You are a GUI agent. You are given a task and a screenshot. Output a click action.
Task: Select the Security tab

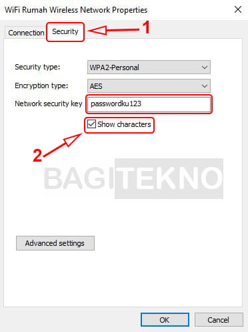click(65, 31)
